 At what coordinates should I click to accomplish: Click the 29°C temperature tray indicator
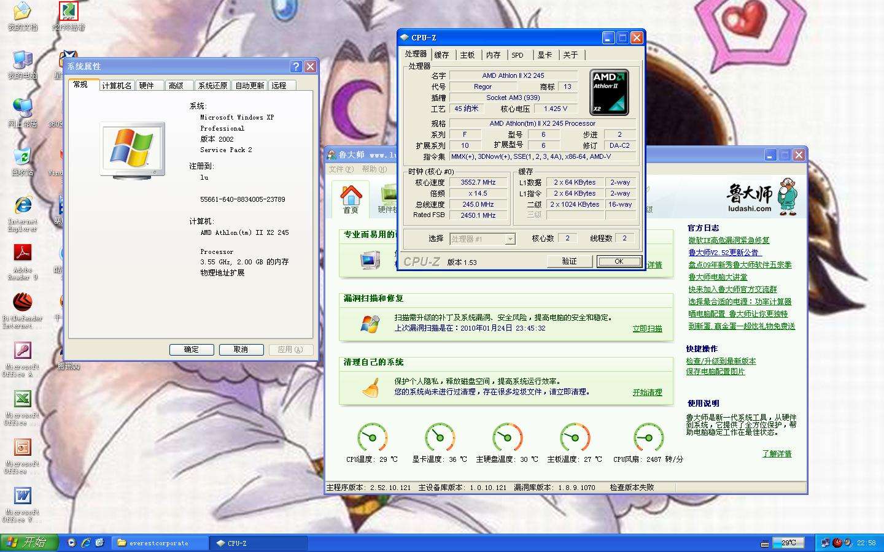[x=788, y=543]
